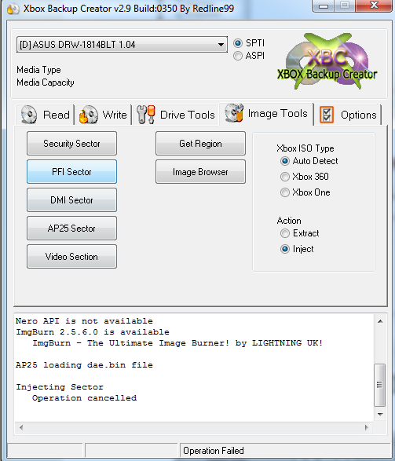Click the Drive Tools wrench icon
This screenshot has width=395, height=461.
tap(146, 115)
